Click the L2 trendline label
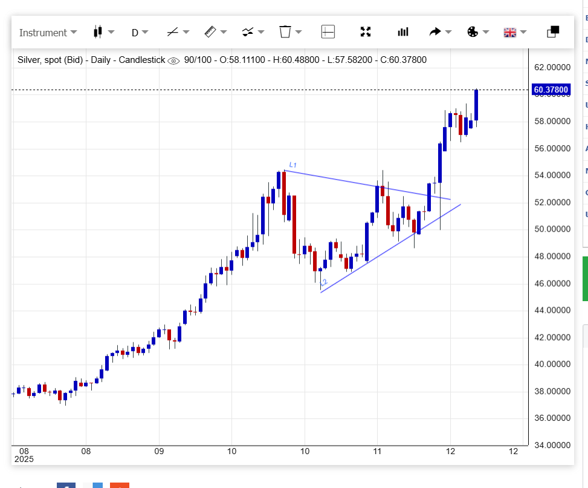 click(x=323, y=282)
